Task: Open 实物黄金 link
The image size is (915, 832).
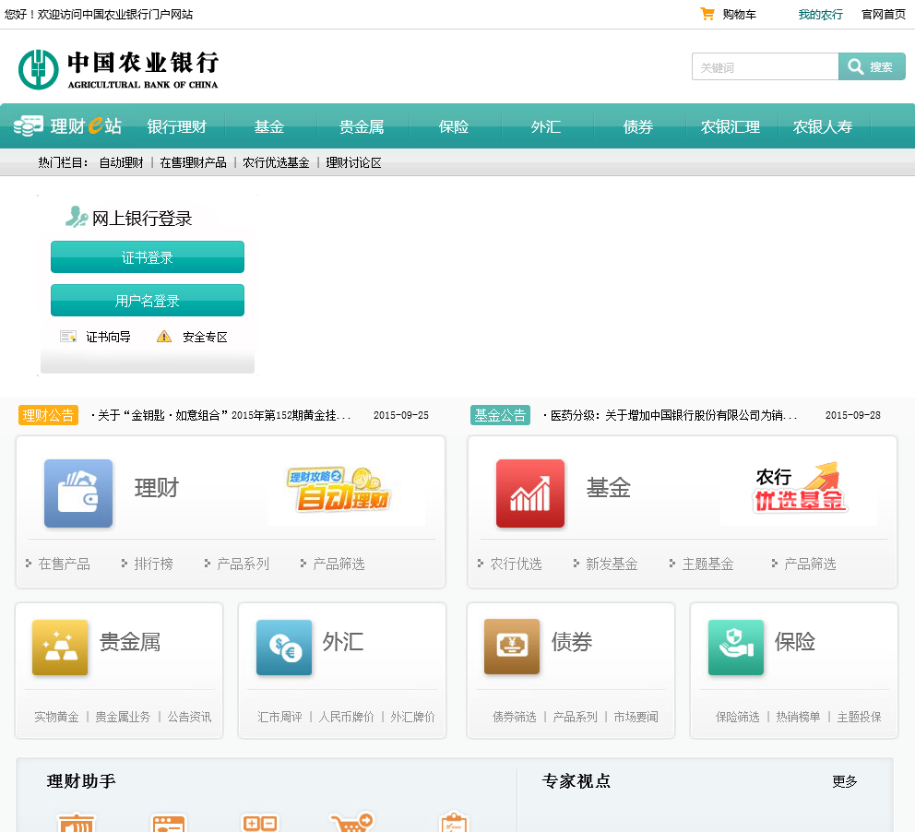Action: pyautogui.click(x=56, y=717)
